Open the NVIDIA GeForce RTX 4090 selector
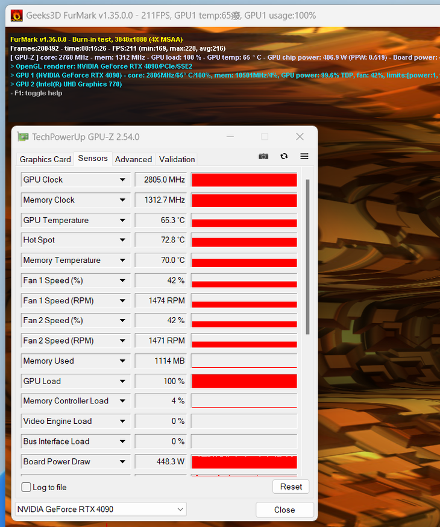 click(100, 510)
